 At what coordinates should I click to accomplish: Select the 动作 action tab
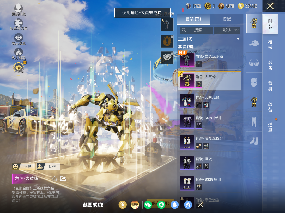coord(48,167)
